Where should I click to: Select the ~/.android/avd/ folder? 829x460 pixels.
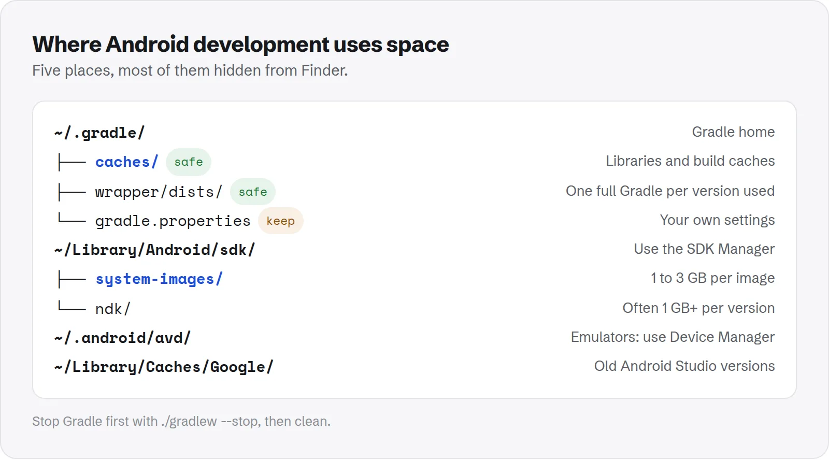click(122, 338)
